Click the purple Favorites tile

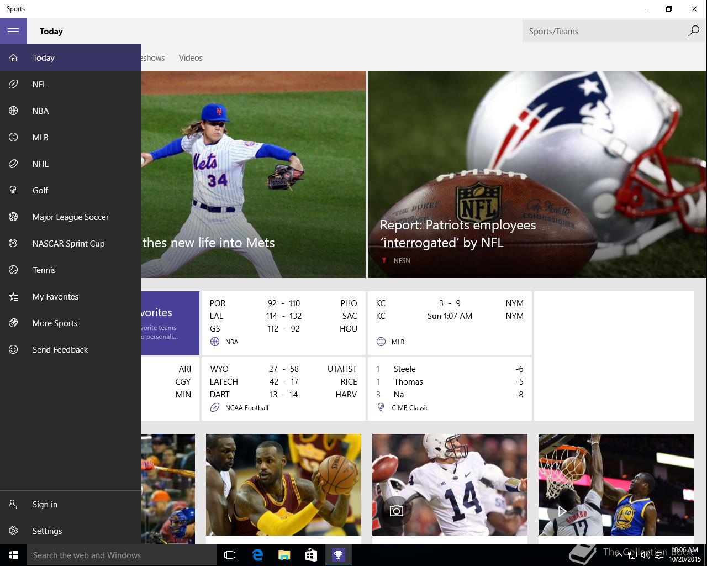170,323
